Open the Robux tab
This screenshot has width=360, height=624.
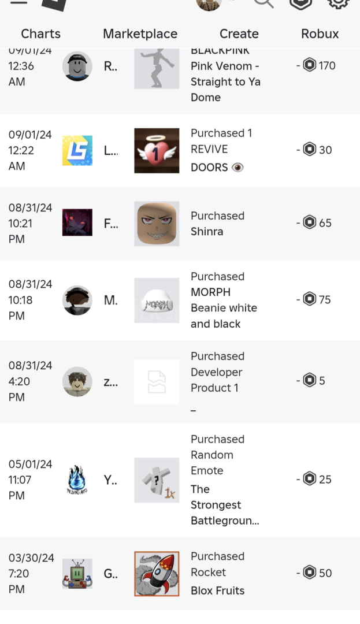click(x=320, y=34)
